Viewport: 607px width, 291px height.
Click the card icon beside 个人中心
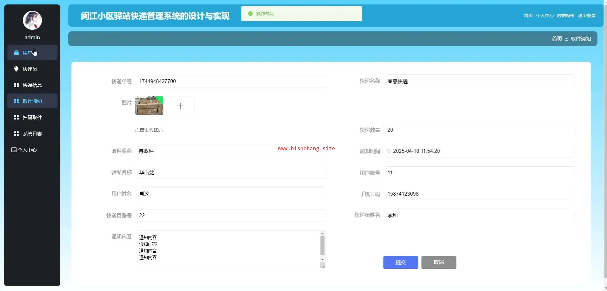click(x=14, y=150)
